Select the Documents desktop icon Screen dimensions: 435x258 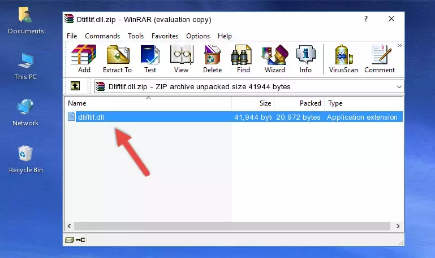26,21
